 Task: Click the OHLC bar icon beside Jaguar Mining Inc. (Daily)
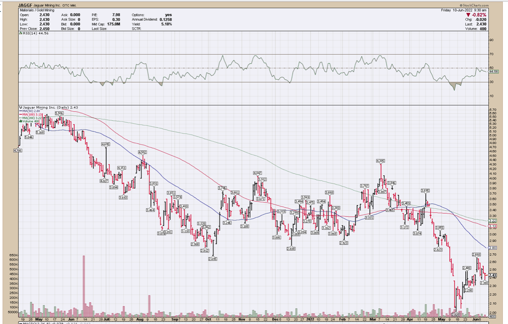(x=21, y=107)
